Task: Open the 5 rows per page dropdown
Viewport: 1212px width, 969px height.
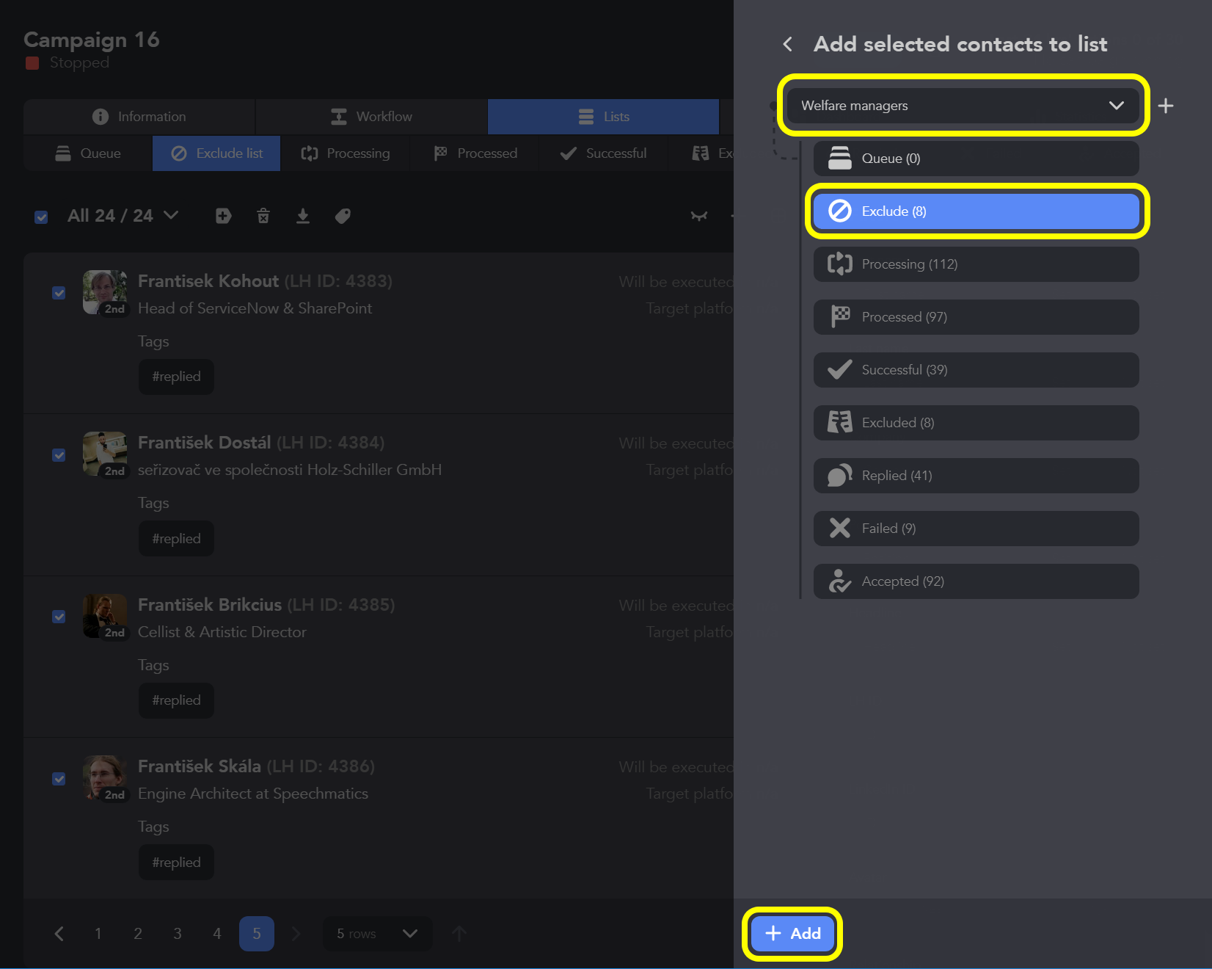Action: tap(376, 933)
